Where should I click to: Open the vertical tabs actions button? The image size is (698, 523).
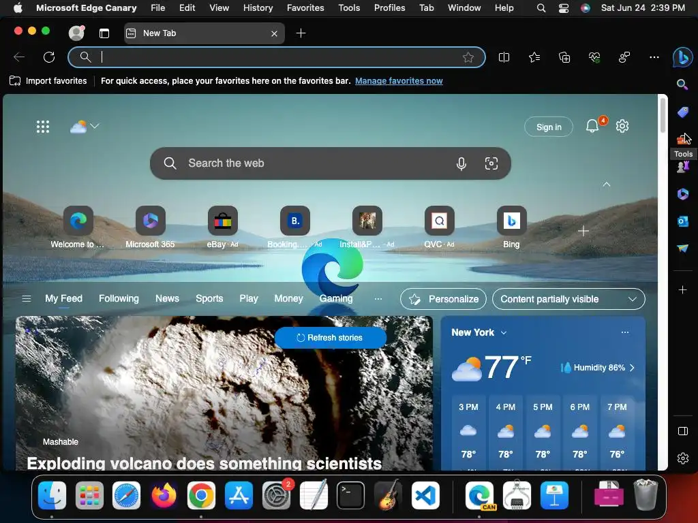coord(104,33)
